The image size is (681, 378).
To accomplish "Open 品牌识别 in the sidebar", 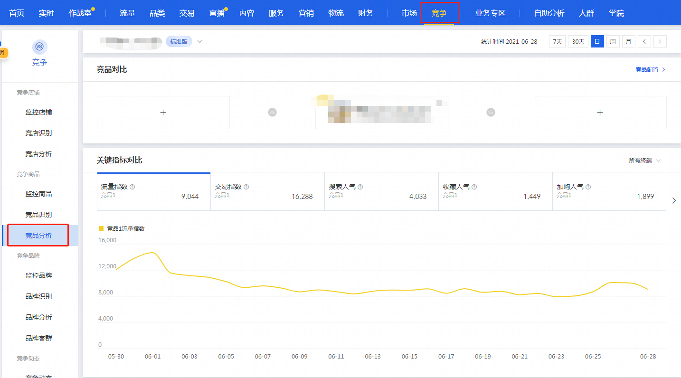I will 38,297.
